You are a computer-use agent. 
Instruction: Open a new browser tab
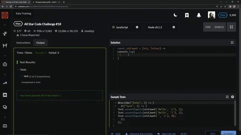pos(64,2)
